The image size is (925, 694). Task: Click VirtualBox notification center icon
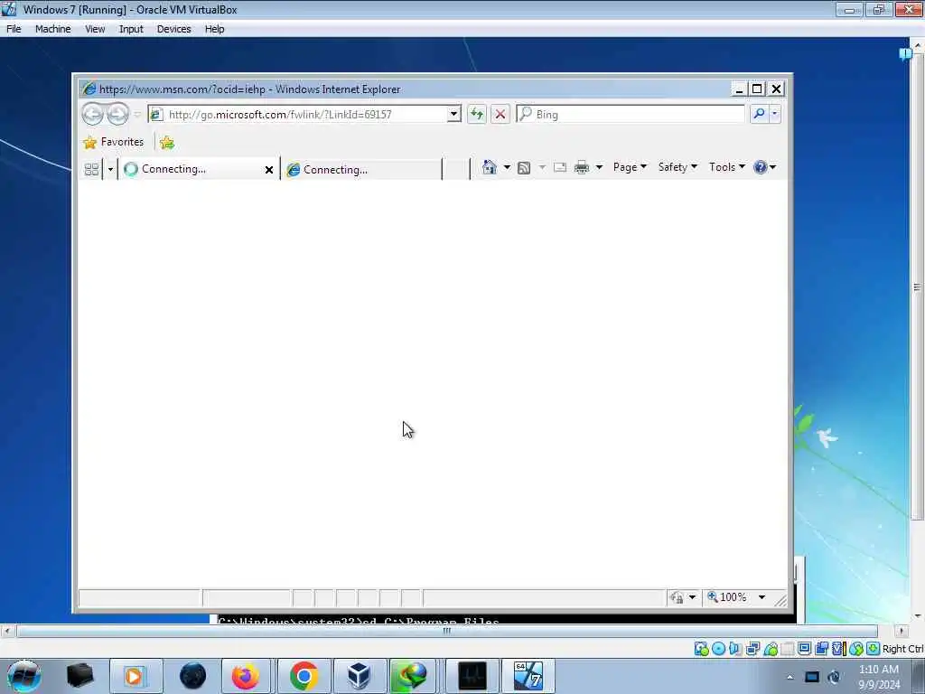coord(905,54)
